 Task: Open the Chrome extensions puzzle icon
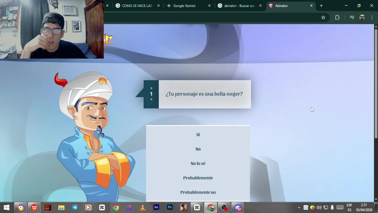337,17
